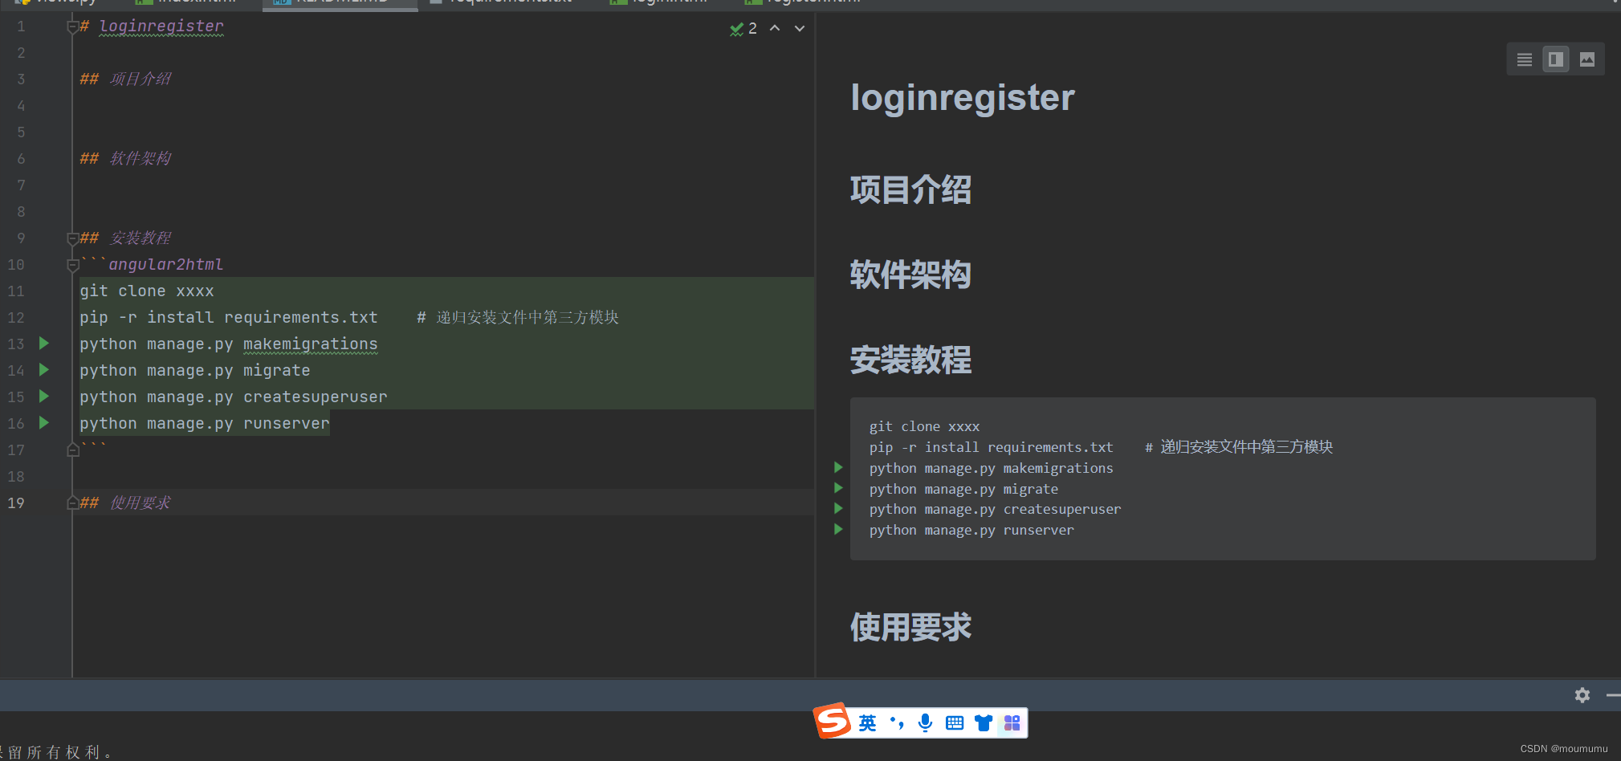Screen dimensions: 1621x761
Task: Collapse the angular2html code fence fold
Action: (72, 265)
